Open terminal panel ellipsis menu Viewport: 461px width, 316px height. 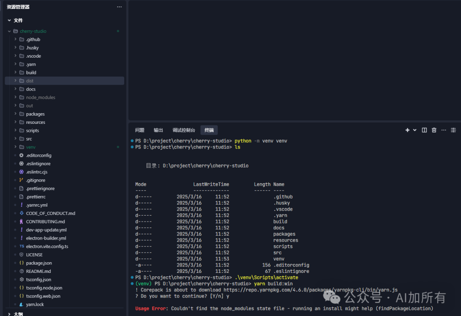443,130
